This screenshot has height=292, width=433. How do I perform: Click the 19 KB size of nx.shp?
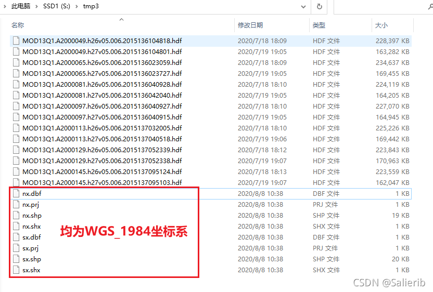pyautogui.click(x=400, y=215)
